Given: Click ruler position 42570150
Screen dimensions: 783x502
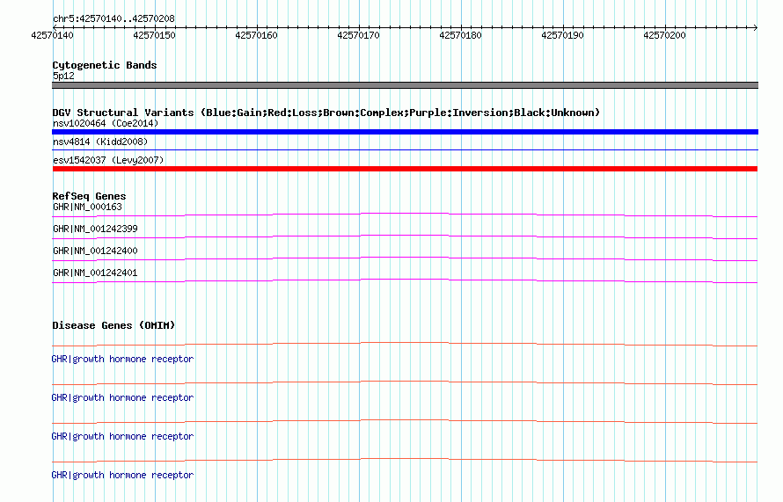Looking at the screenshot, I should pyautogui.click(x=154, y=35).
